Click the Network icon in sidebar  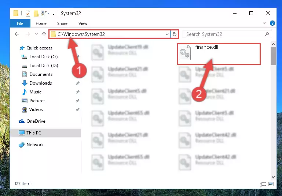point(22,145)
